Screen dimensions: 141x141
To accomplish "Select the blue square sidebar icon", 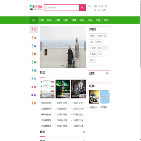I will 33,46.
